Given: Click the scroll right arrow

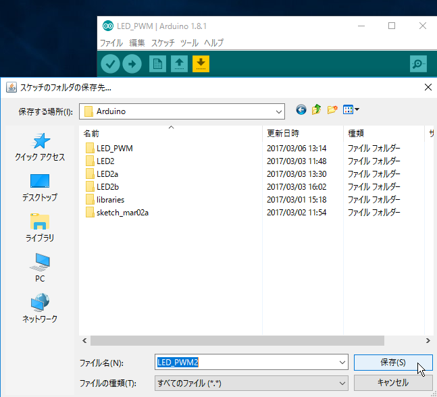Looking at the screenshot, I should pyautogui.click(x=428, y=341).
